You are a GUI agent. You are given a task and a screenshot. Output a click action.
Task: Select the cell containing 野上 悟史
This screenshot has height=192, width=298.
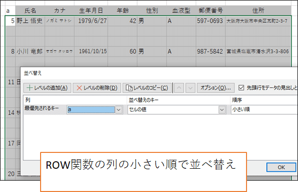[x=30, y=21]
